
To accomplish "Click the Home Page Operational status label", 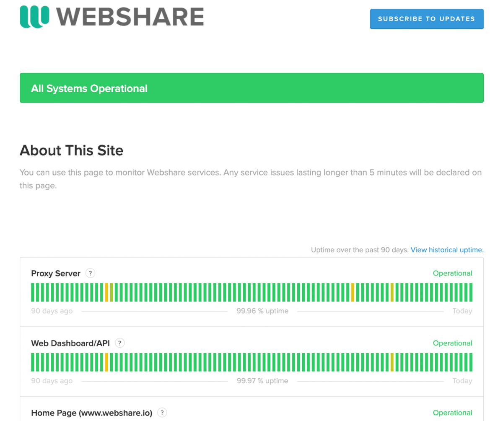I will click(453, 413).
